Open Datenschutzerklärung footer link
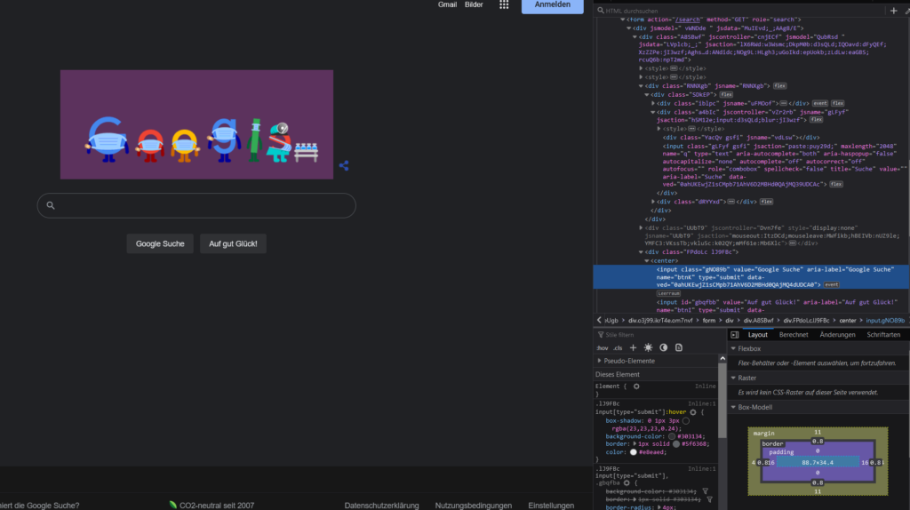 [381, 506]
